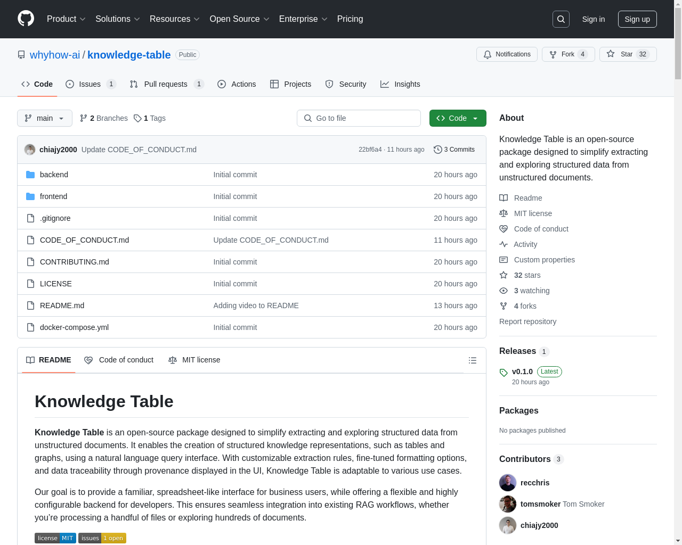Click the LICENSE file icon
Image resolution: width=682 pixels, height=545 pixels.
30,284
